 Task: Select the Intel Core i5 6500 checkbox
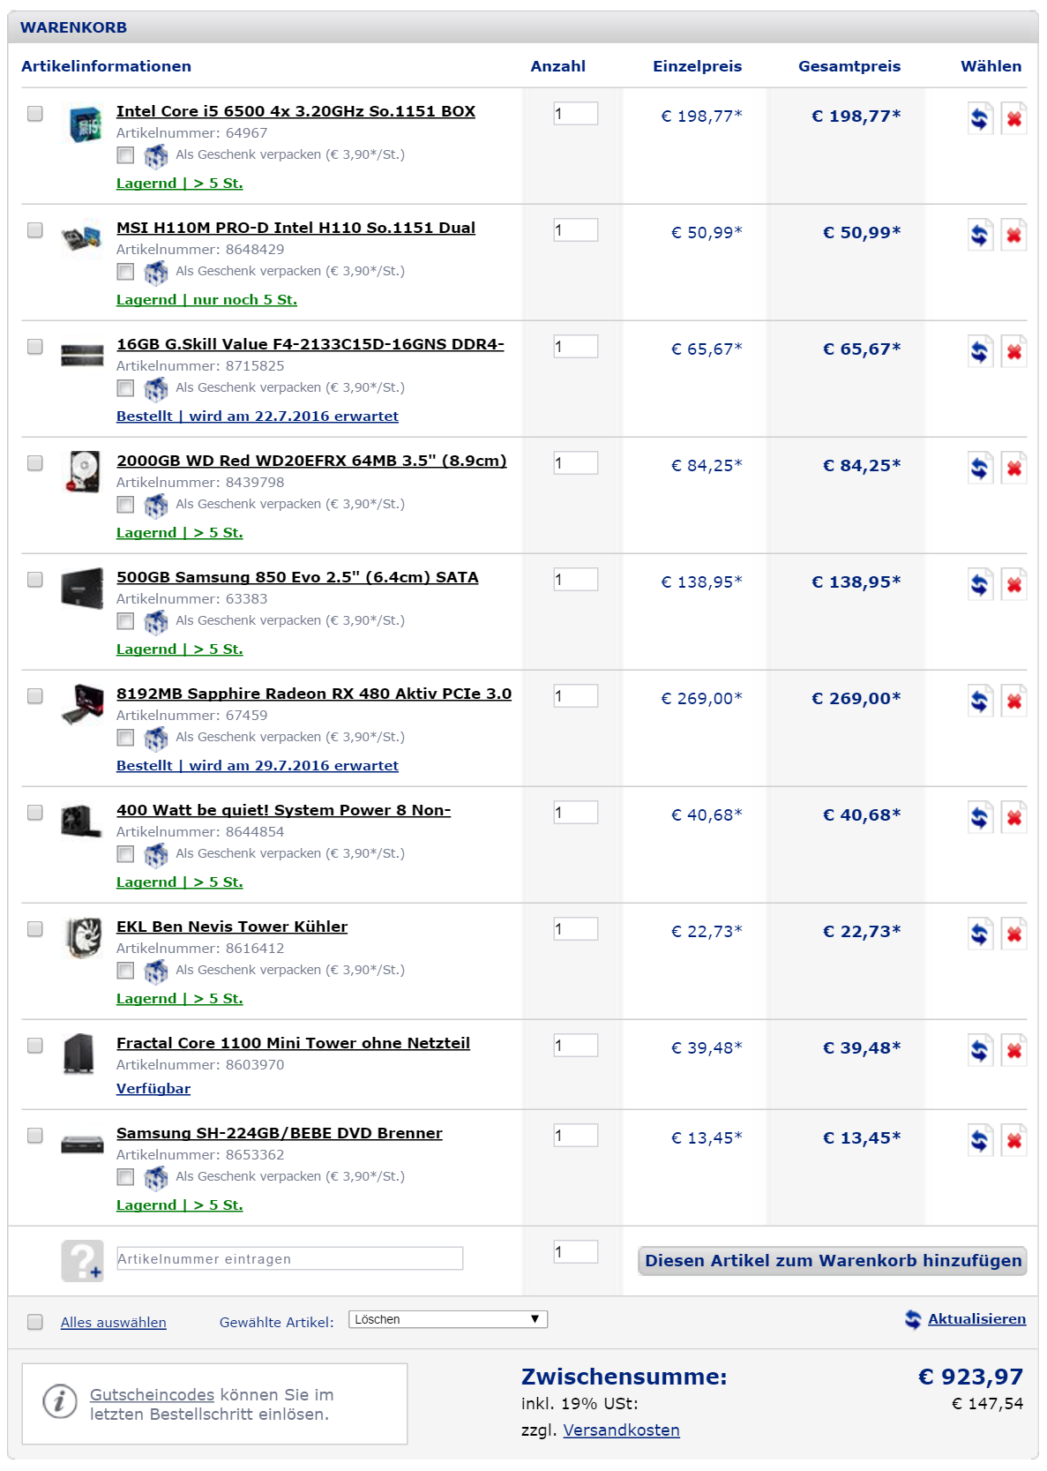(35, 114)
